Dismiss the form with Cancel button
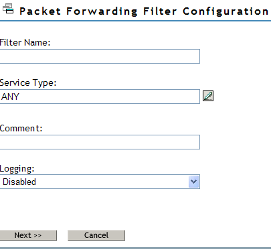 tap(96, 235)
